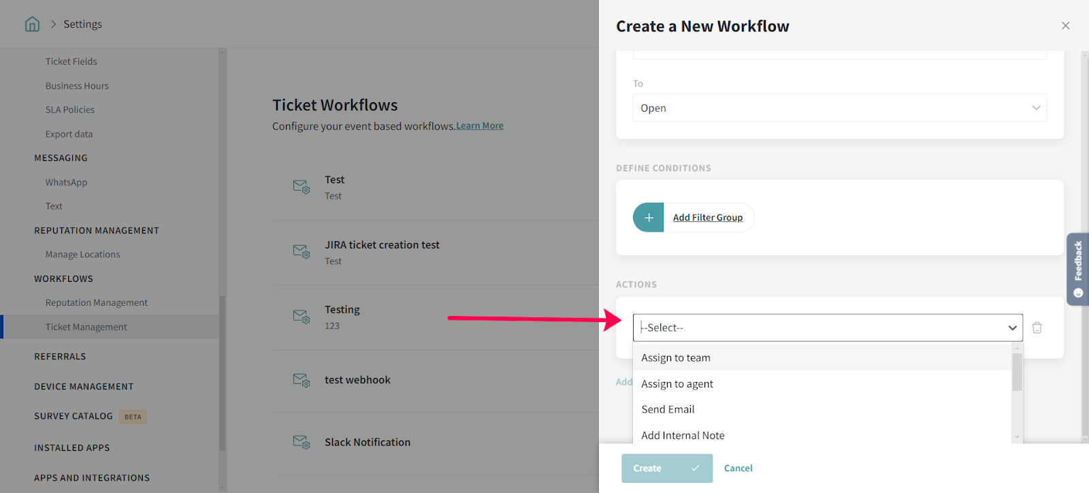Delete the action using trash icon
This screenshot has width=1089, height=493.
[1037, 328]
